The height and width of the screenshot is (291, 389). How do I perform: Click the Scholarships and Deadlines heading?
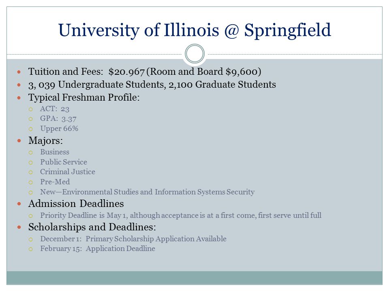click(92, 227)
